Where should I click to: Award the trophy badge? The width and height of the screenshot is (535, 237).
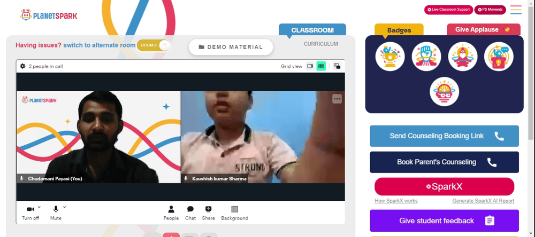click(390, 57)
